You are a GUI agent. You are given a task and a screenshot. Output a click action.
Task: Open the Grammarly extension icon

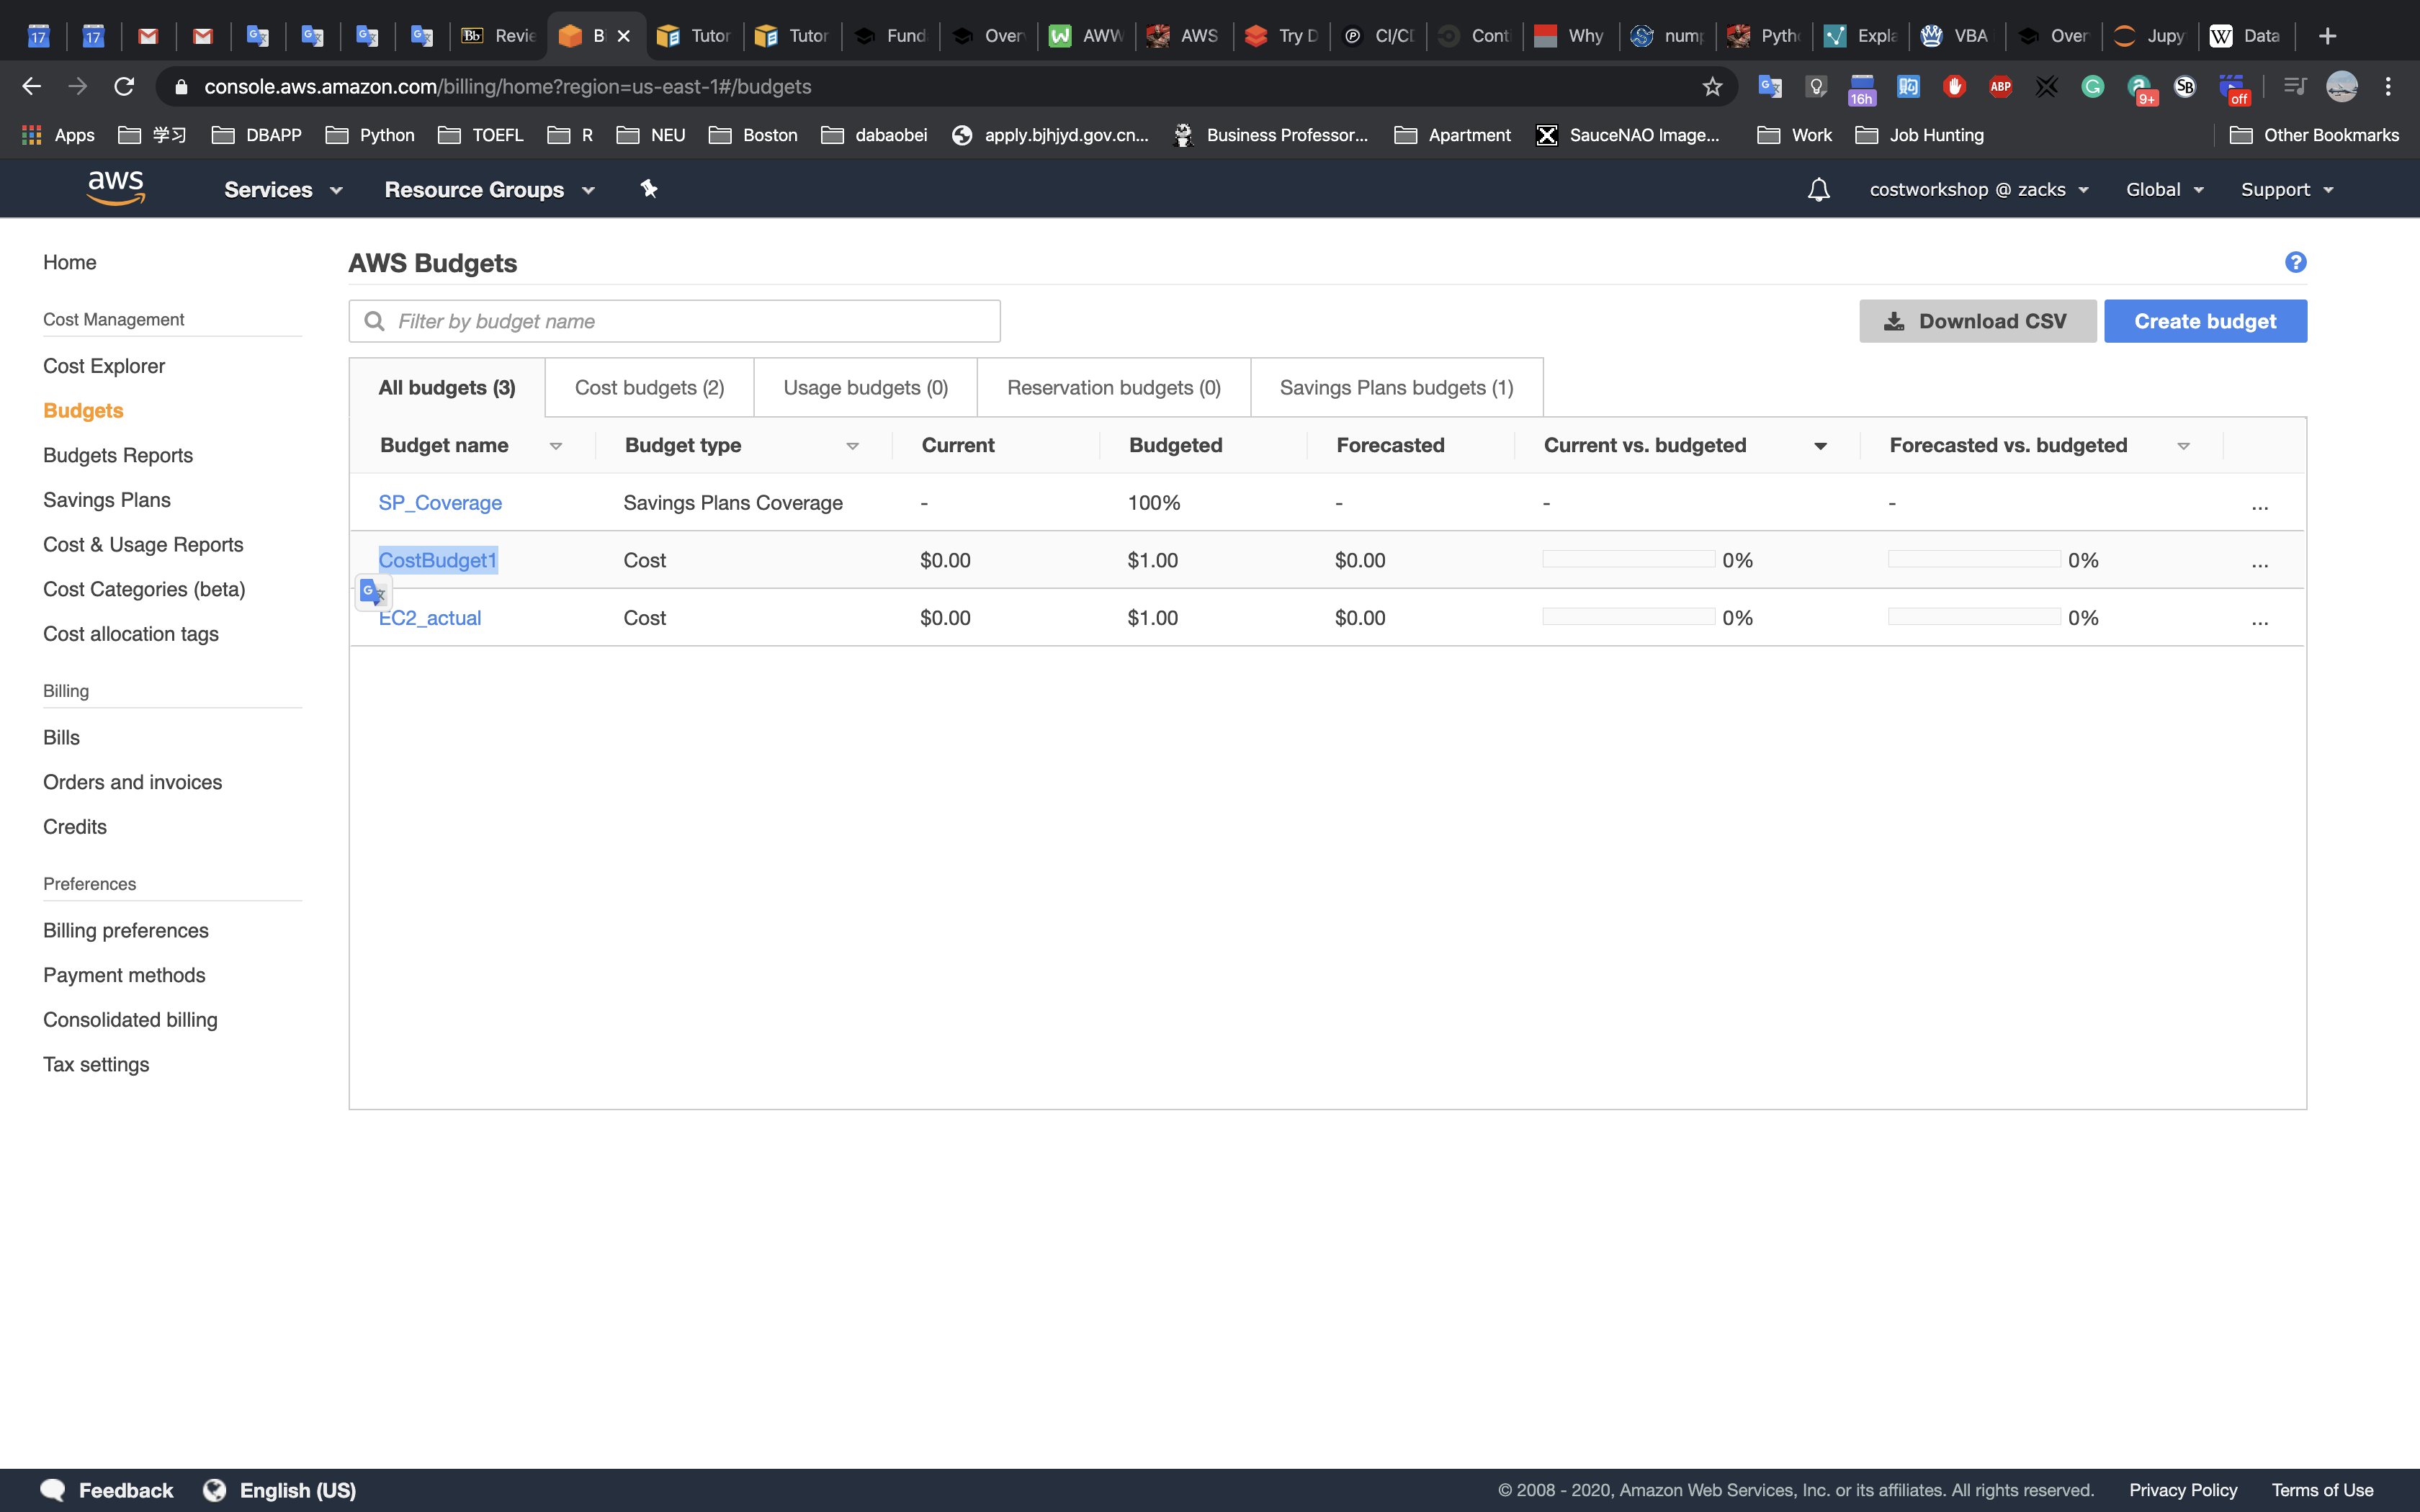point(2092,87)
